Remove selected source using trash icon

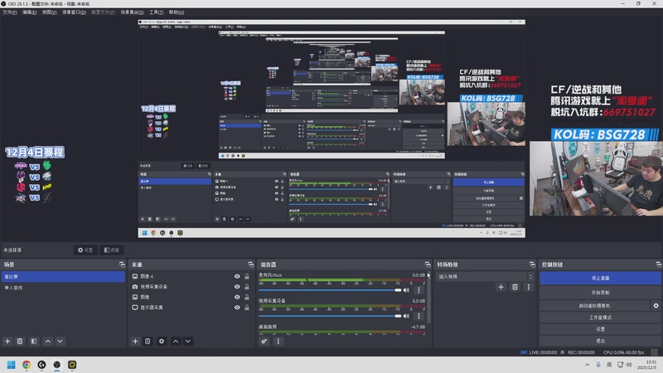coord(148,341)
